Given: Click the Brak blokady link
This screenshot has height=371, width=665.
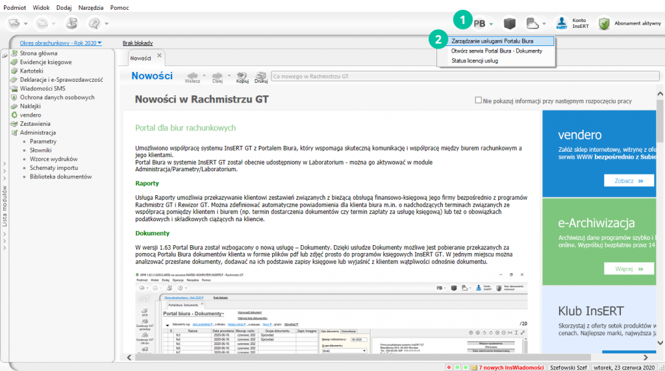Looking at the screenshot, I should click(x=138, y=43).
